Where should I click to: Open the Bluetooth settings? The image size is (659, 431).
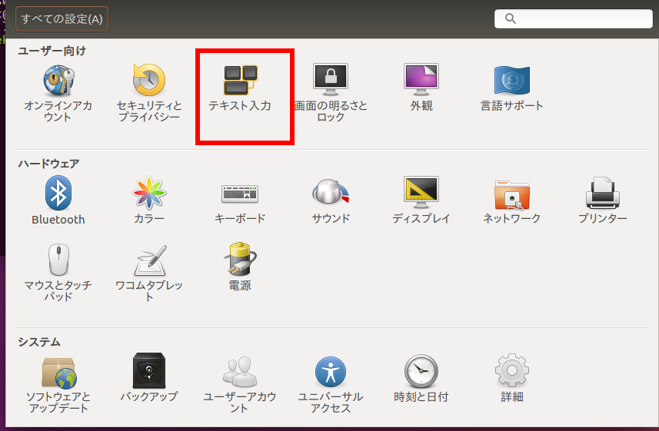[58, 201]
